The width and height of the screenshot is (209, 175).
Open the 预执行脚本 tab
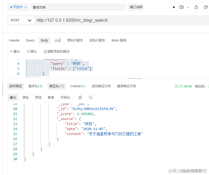75,40
